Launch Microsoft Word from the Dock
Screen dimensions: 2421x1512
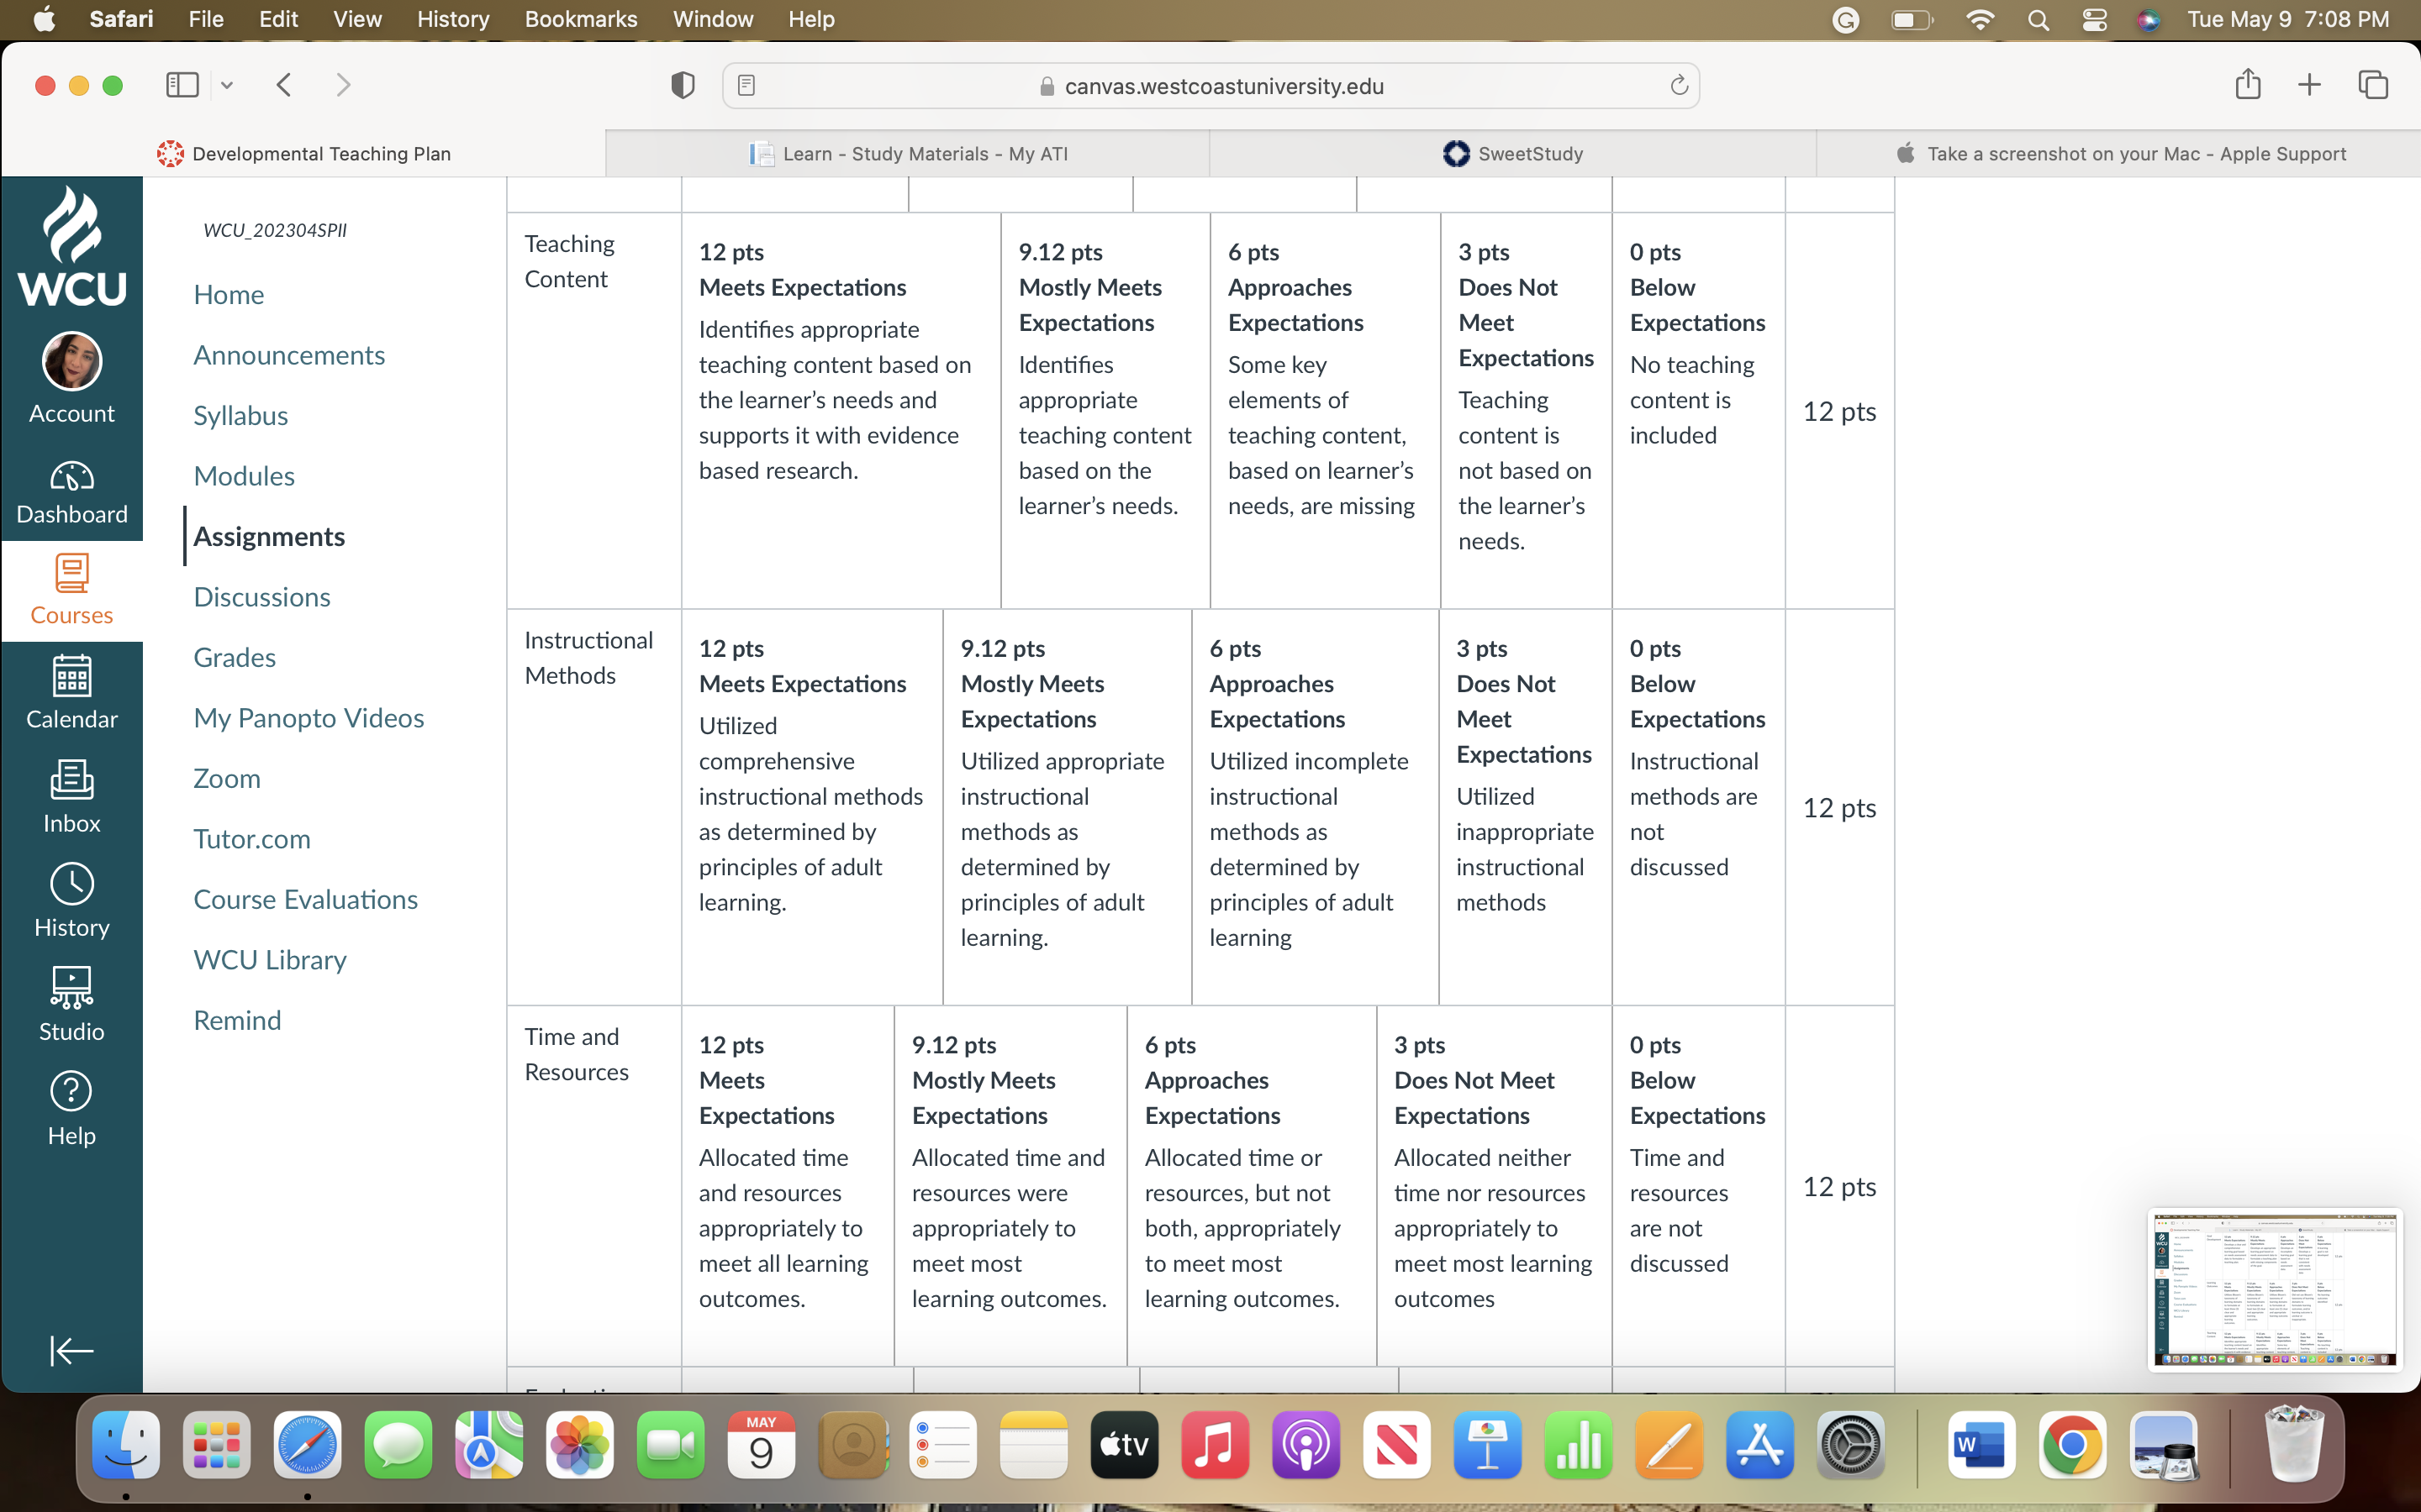(x=1981, y=1445)
